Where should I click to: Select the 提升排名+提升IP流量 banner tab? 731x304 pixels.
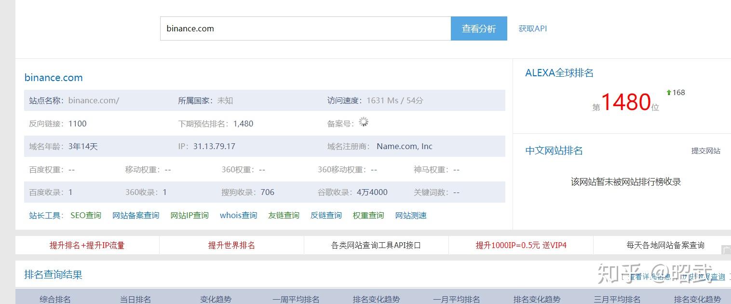click(x=87, y=245)
